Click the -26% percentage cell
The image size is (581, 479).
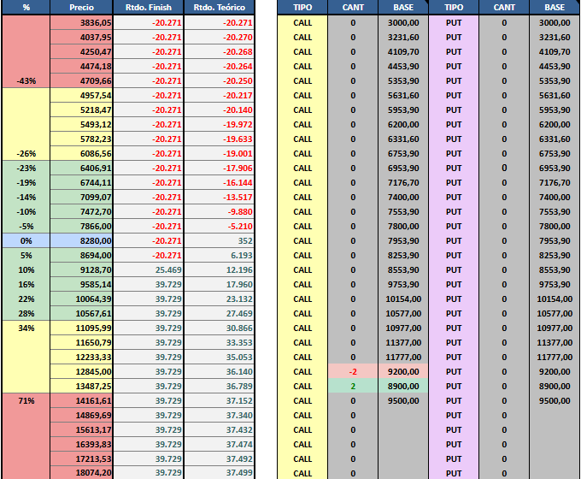click(26, 154)
